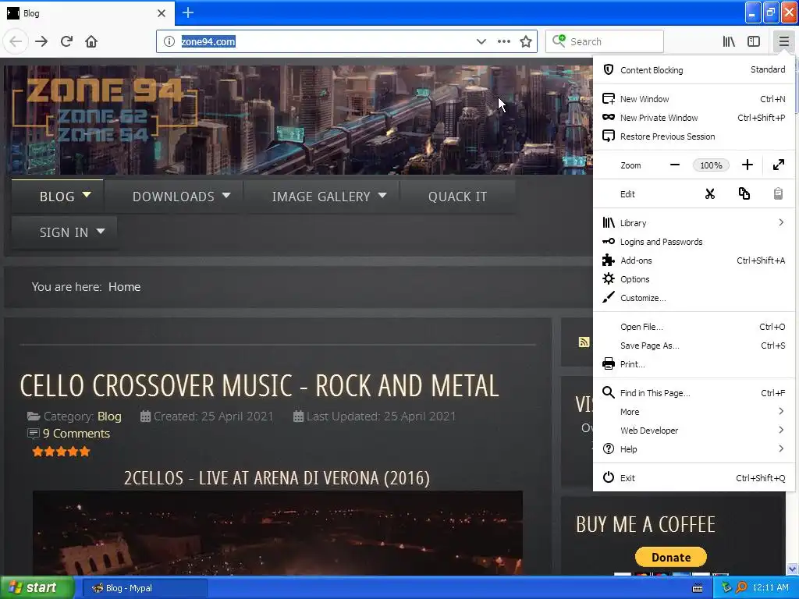The height and width of the screenshot is (599, 799).
Task: Copy selection using copy icon
Action: pyautogui.click(x=744, y=194)
